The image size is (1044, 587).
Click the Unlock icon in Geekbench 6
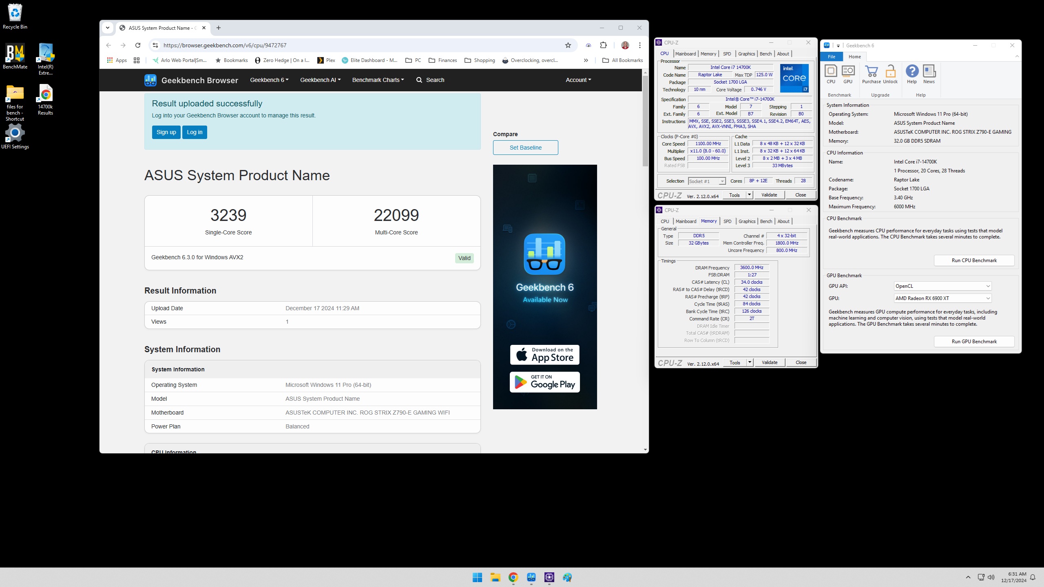(890, 74)
